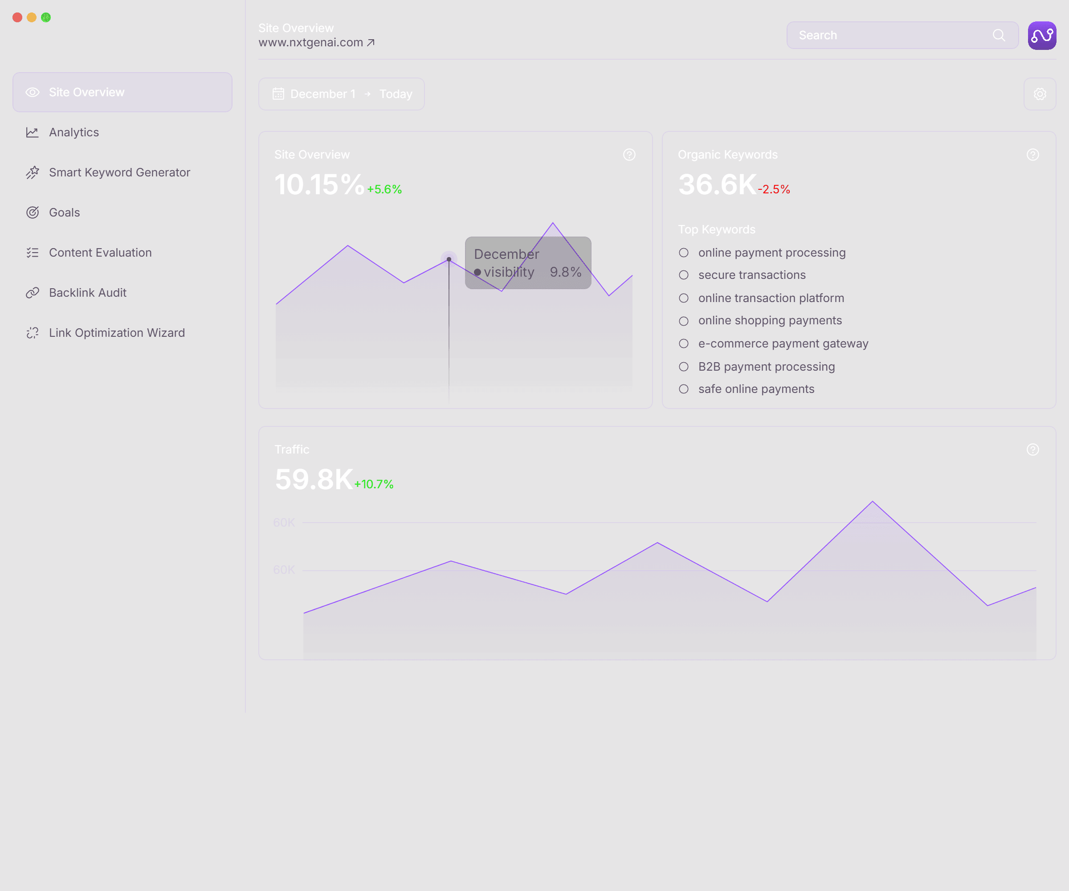The width and height of the screenshot is (1069, 891).
Task: Go to Smart Keyword Generator
Action: [119, 172]
